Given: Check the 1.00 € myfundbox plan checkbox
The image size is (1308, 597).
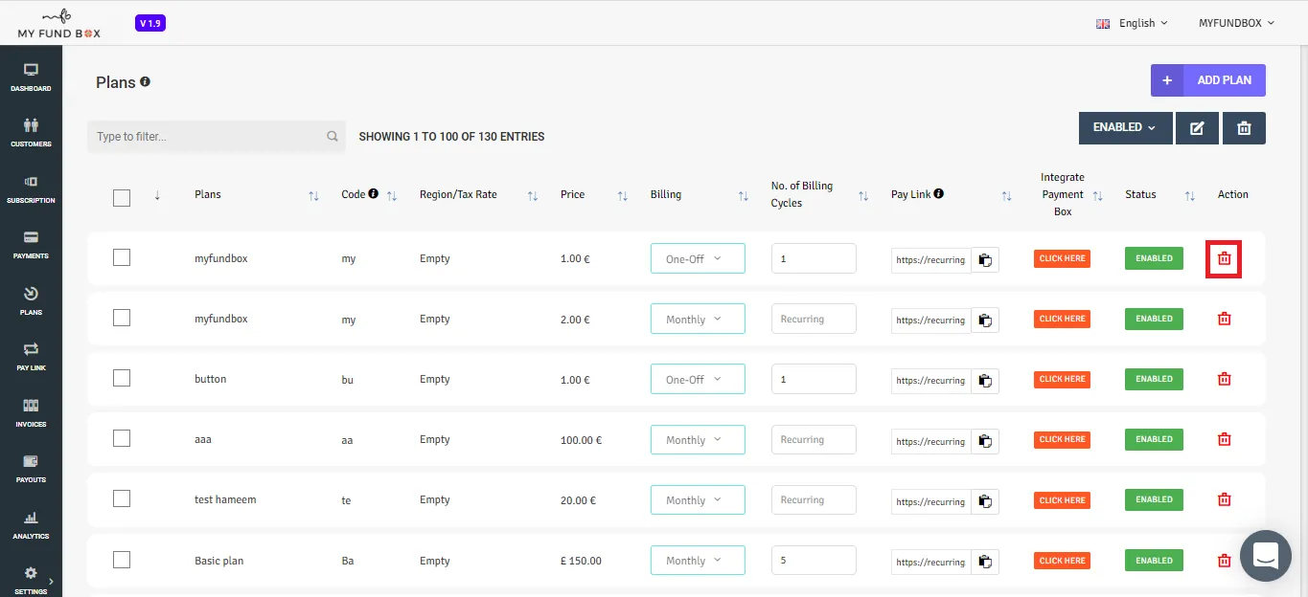Looking at the screenshot, I should (122, 257).
